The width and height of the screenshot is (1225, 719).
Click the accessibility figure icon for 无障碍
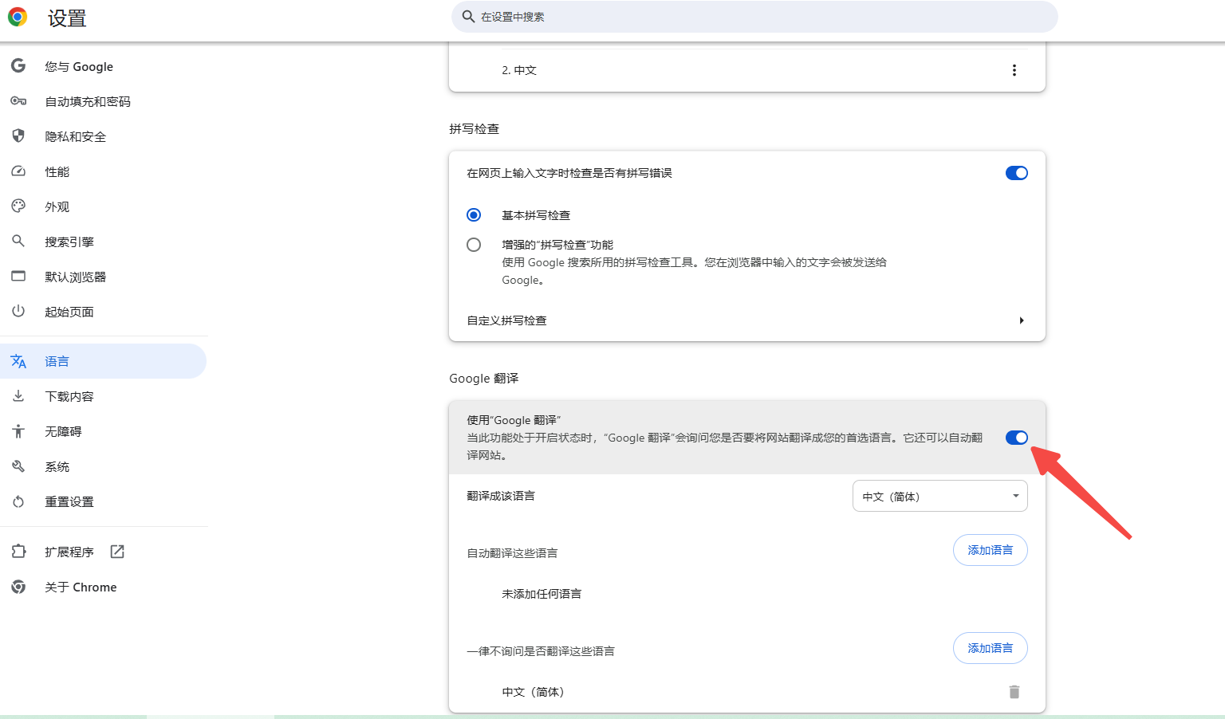(18, 431)
